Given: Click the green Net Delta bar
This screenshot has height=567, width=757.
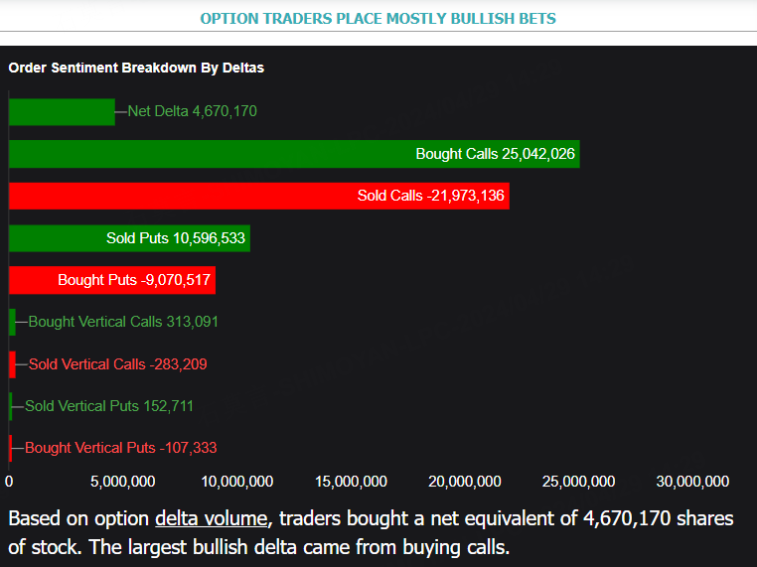Looking at the screenshot, I should click(x=62, y=111).
